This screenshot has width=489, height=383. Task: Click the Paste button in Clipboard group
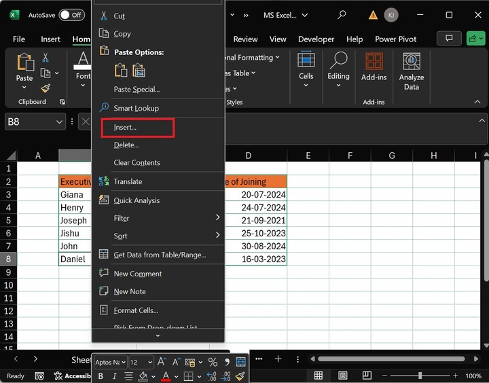tap(24, 69)
